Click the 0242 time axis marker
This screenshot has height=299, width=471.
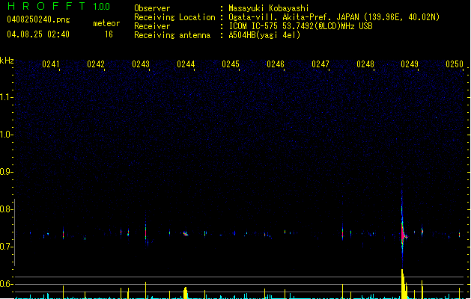pyautogui.click(x=96, y=64)
